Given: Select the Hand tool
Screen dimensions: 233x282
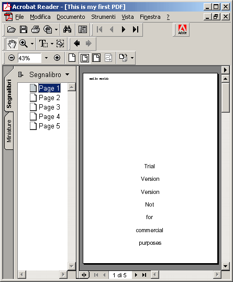Looking at the screenshot, I should click(x=12, y=44).
